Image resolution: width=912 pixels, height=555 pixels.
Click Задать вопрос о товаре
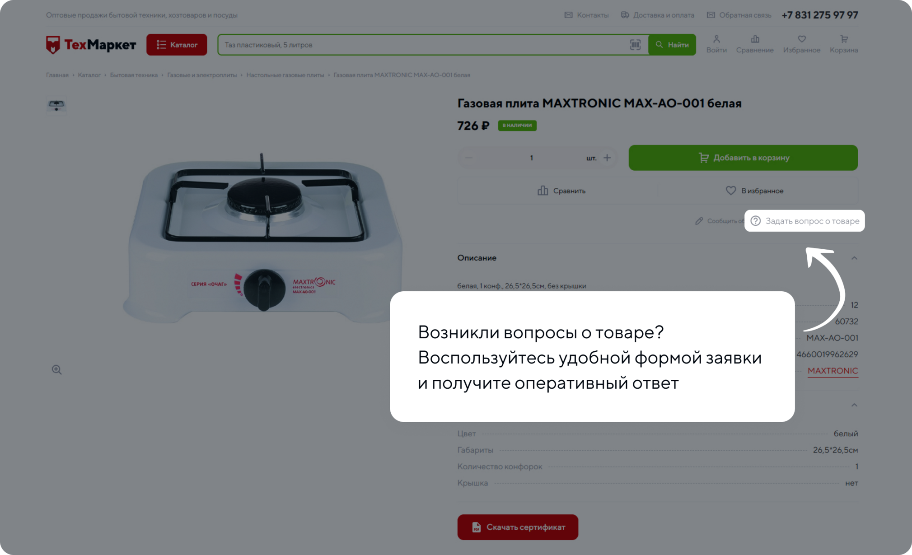[804, 221]
